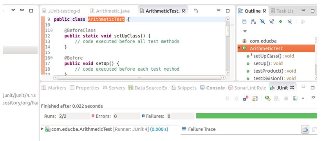Click the greyed Focus on Active Task icon
This screenshot has height=141, width=325.
[303, 22]
